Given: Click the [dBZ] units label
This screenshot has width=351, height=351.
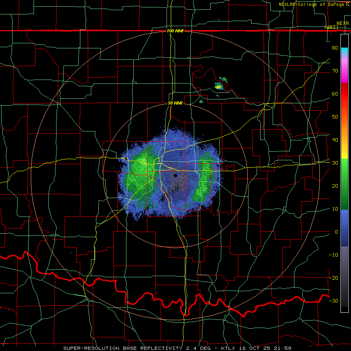Looking at the screenshot, I should pos(331,27).
